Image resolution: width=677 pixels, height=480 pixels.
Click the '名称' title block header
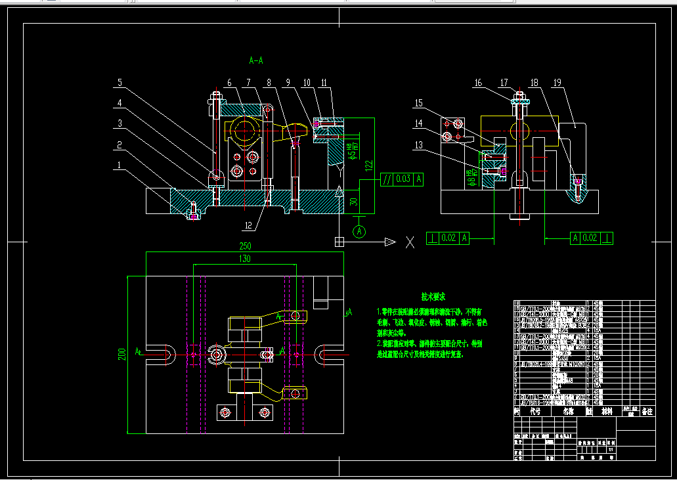click(x=568, y=412)
